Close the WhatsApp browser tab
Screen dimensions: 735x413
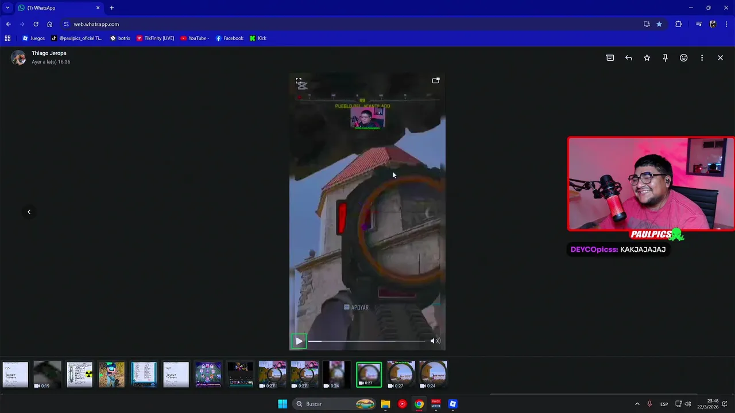point(98,8)
